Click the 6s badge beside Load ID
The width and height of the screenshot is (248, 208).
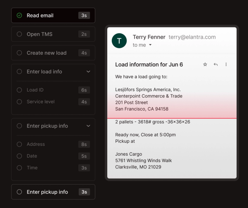[x=84, y=90]
